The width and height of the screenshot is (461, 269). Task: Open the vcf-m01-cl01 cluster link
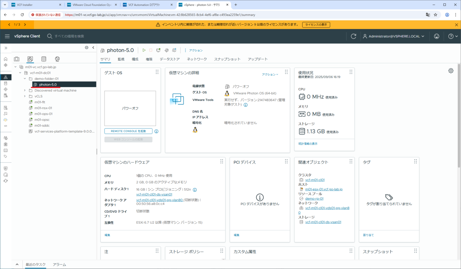pyautogui.click(x=315, y=180)
